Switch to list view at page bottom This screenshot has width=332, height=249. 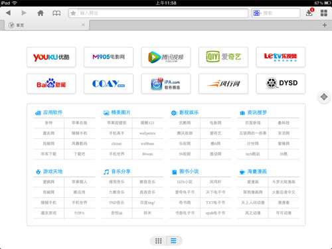[174, 240]
